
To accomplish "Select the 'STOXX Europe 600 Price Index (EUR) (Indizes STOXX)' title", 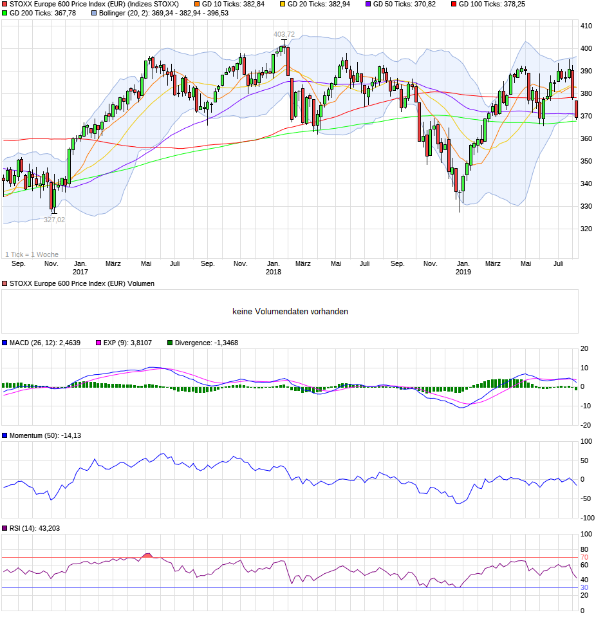I will [94, 5].
